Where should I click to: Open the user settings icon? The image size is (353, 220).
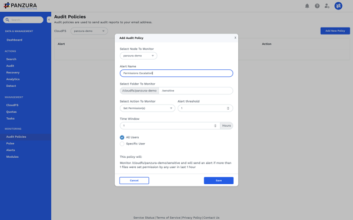tap(327, 6)
